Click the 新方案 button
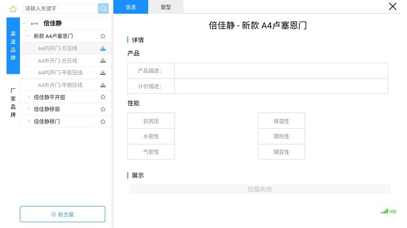This screenshot has height=228, width=407. (63, 214)
